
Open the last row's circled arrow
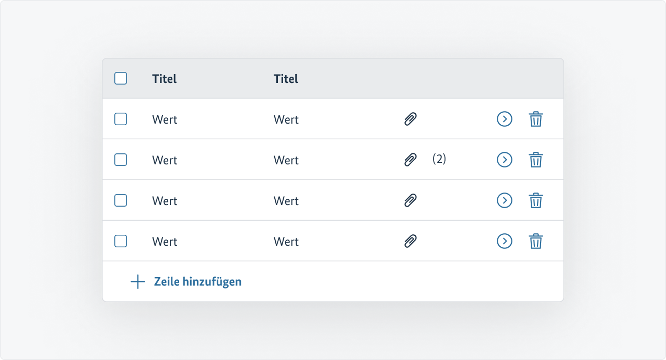tap(504, 241)
